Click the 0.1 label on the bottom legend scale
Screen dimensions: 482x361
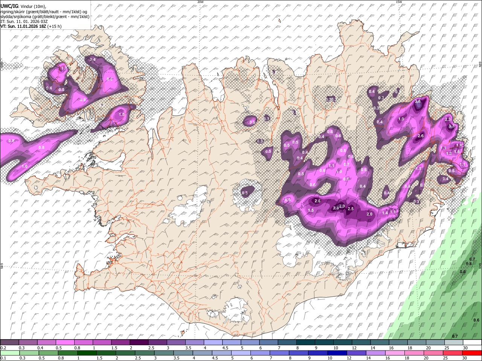(x=3, y=358)
